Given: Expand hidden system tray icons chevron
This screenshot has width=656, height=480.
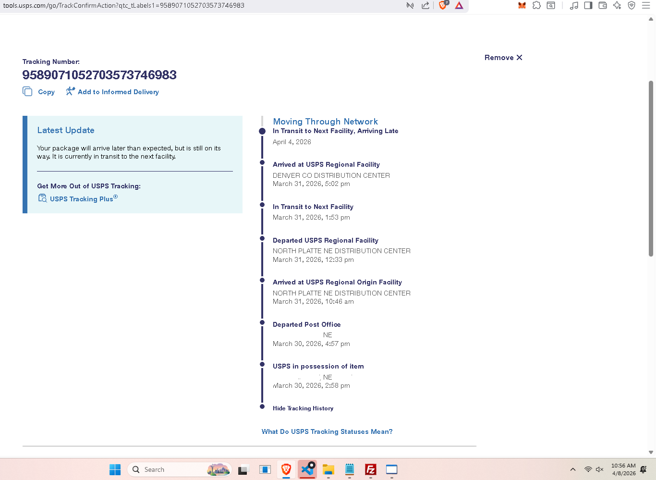Looking at the screenshot, I should (x=572, y=469).
